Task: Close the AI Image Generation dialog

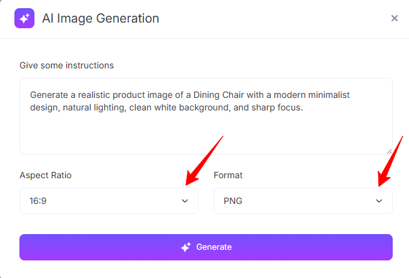Action: coord(395,18)
